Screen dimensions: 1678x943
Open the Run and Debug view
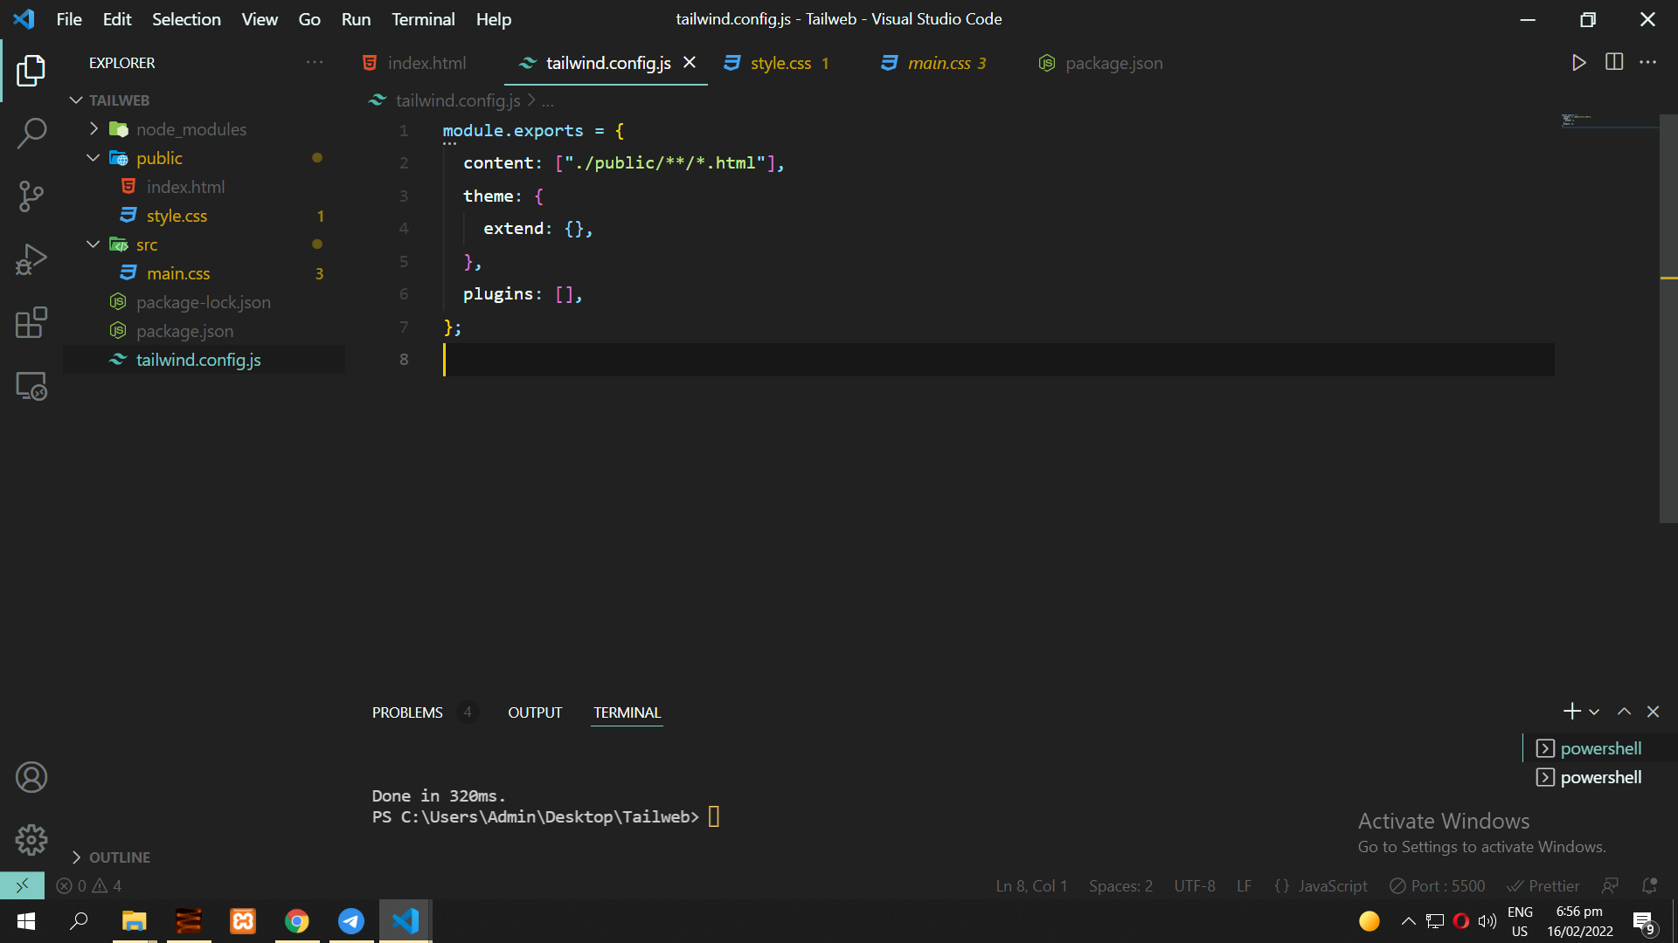[x=31, y=259]
